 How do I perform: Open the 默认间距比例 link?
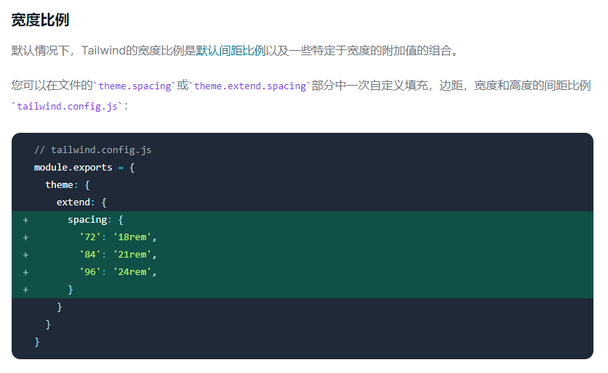[231, 51]
